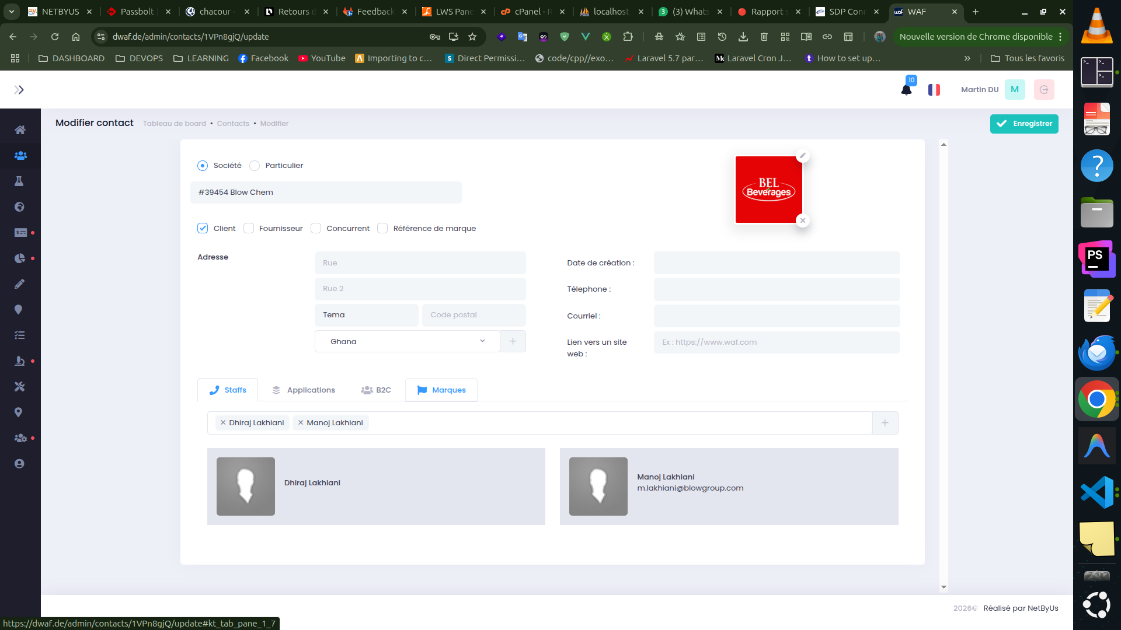Viewport: 1121px width, 630px height.
Task: Select the Particulier radio button
Action: tap(255, 166)
